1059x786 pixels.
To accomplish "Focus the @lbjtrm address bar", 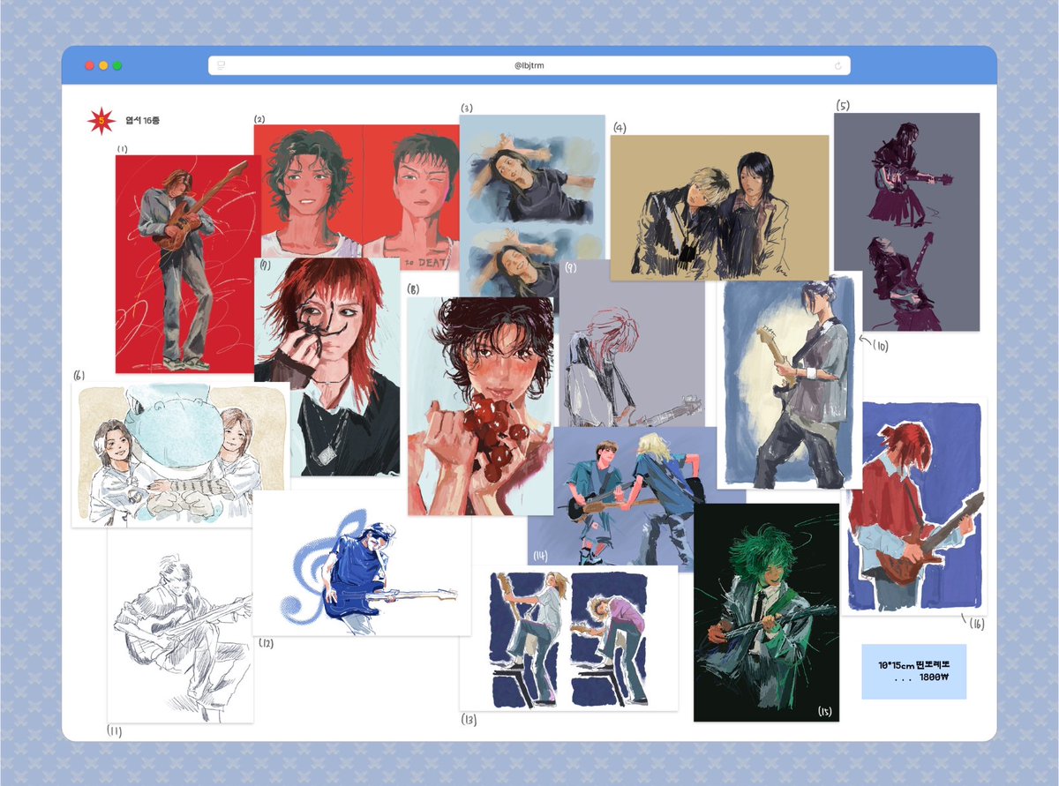I will tap(529, 65).
